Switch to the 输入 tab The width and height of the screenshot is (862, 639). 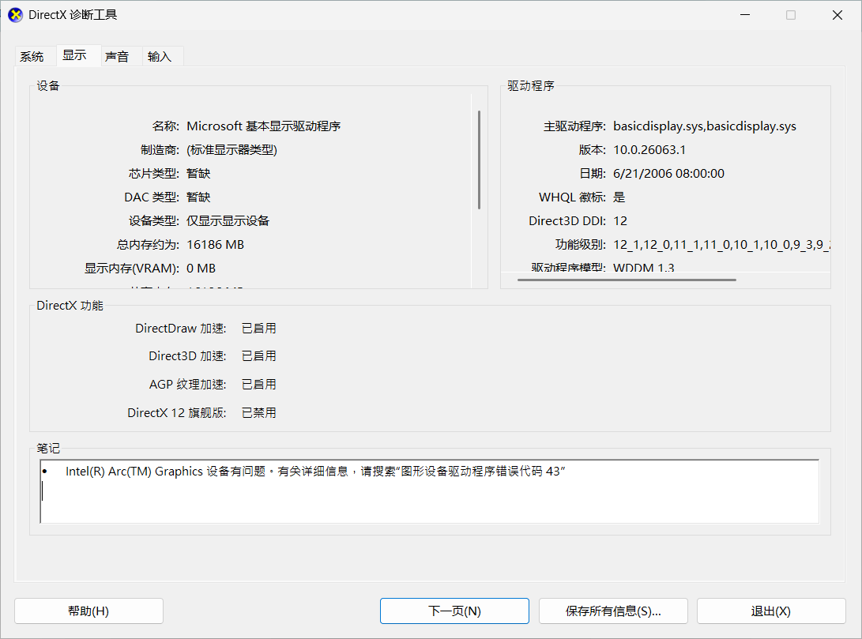pyautogui.click(x=160, y=56)
